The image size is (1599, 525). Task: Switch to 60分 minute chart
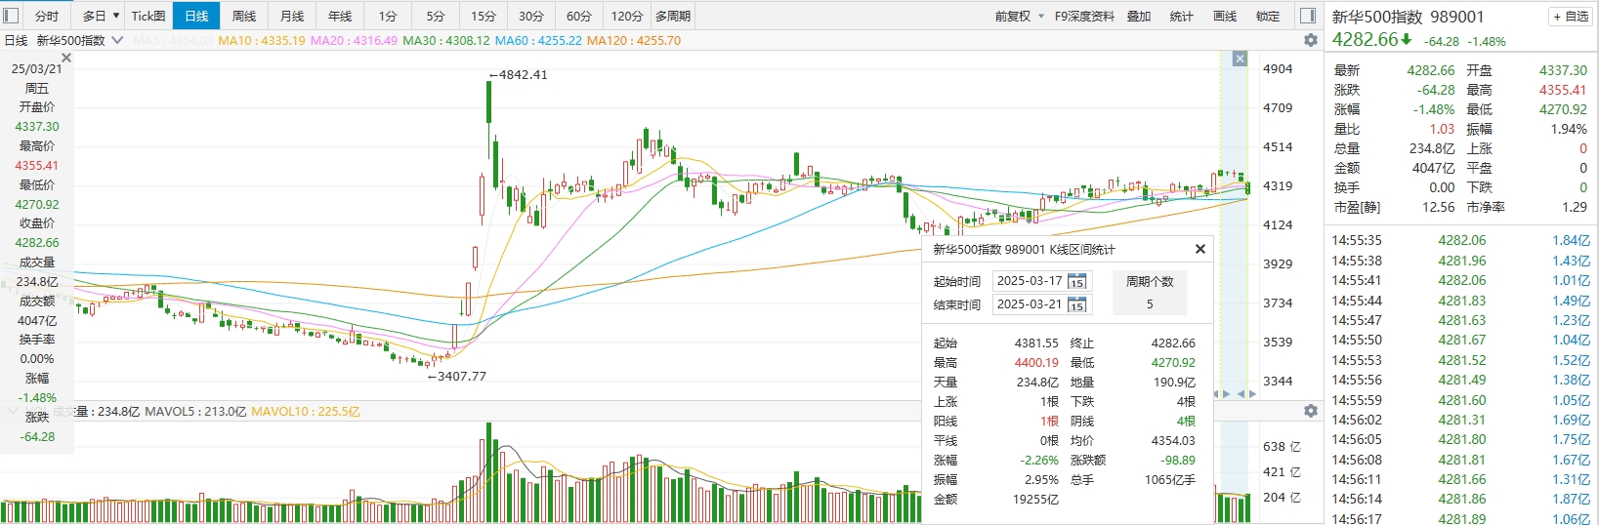(579, 16)
